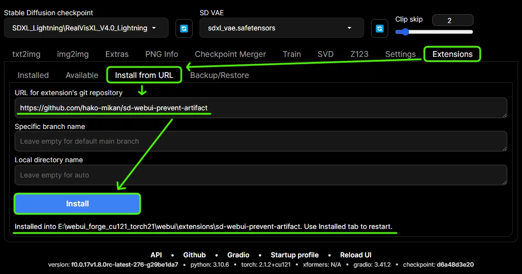
Task: Open the PNG Info tab
Action: (162, 54)
